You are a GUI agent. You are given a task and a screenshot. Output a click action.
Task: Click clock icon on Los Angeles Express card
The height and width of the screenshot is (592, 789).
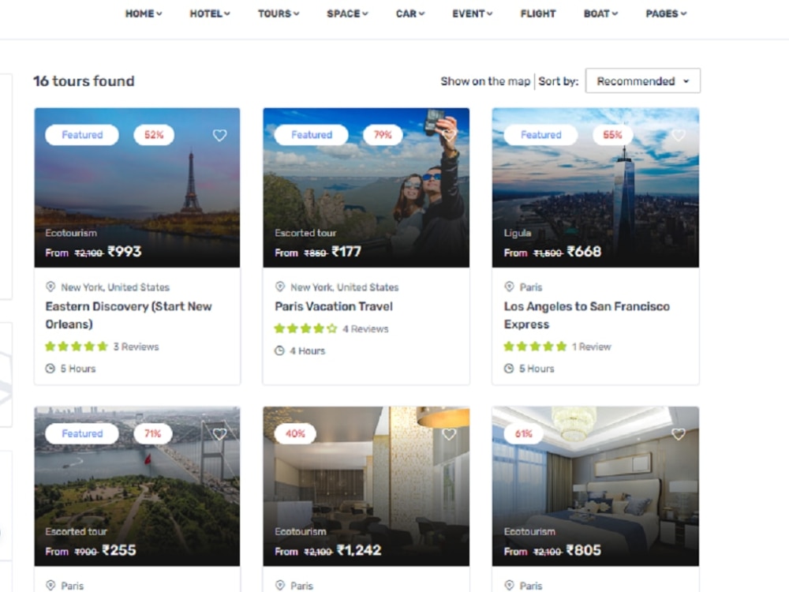(509, 369)
